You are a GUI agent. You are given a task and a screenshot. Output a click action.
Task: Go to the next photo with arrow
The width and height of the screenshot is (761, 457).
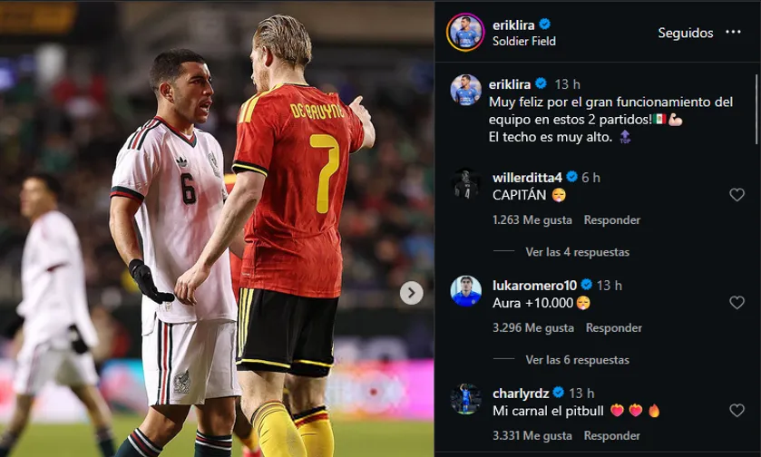click(x=411, y=293)
